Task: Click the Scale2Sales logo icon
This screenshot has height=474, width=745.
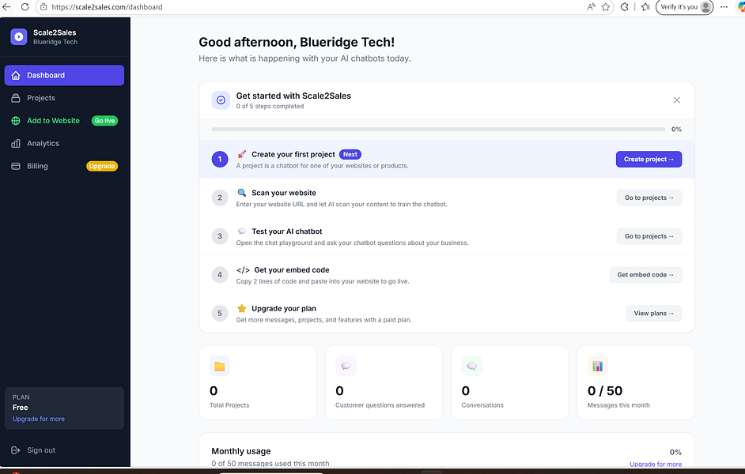Action: pos(18,36)
